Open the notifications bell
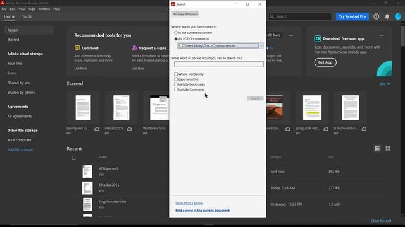The width and height of the screenshot is (405, 227). [387, 16]
